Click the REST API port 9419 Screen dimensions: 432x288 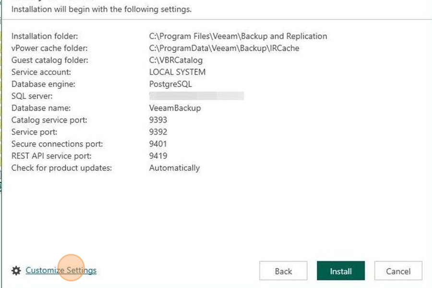[158, 156]
